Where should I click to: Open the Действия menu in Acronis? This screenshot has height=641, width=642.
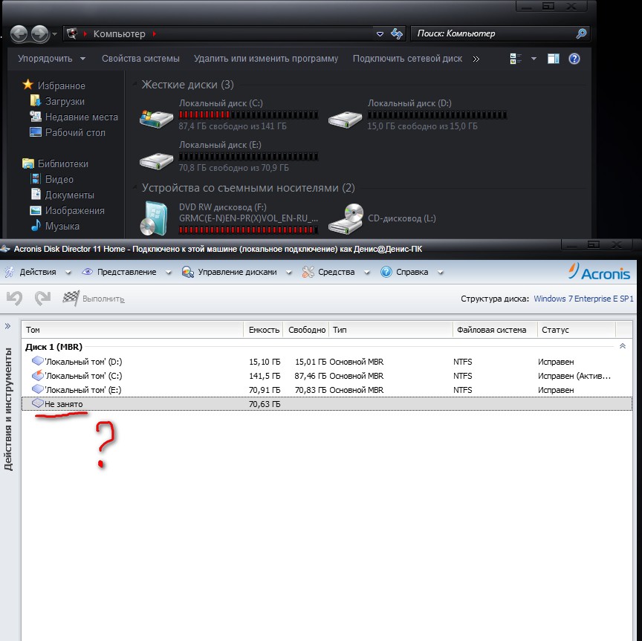tap(37, 272)
